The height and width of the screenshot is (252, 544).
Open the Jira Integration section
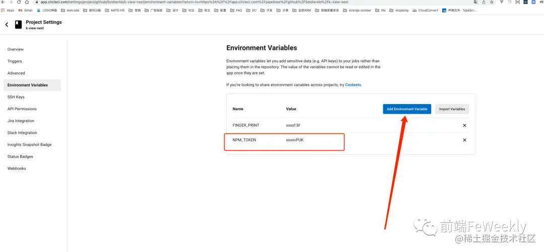pos(21,121)
